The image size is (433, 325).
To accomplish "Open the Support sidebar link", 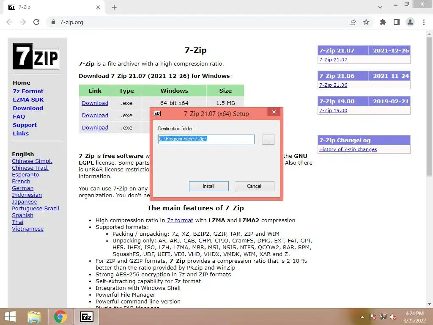I will 25,125.
